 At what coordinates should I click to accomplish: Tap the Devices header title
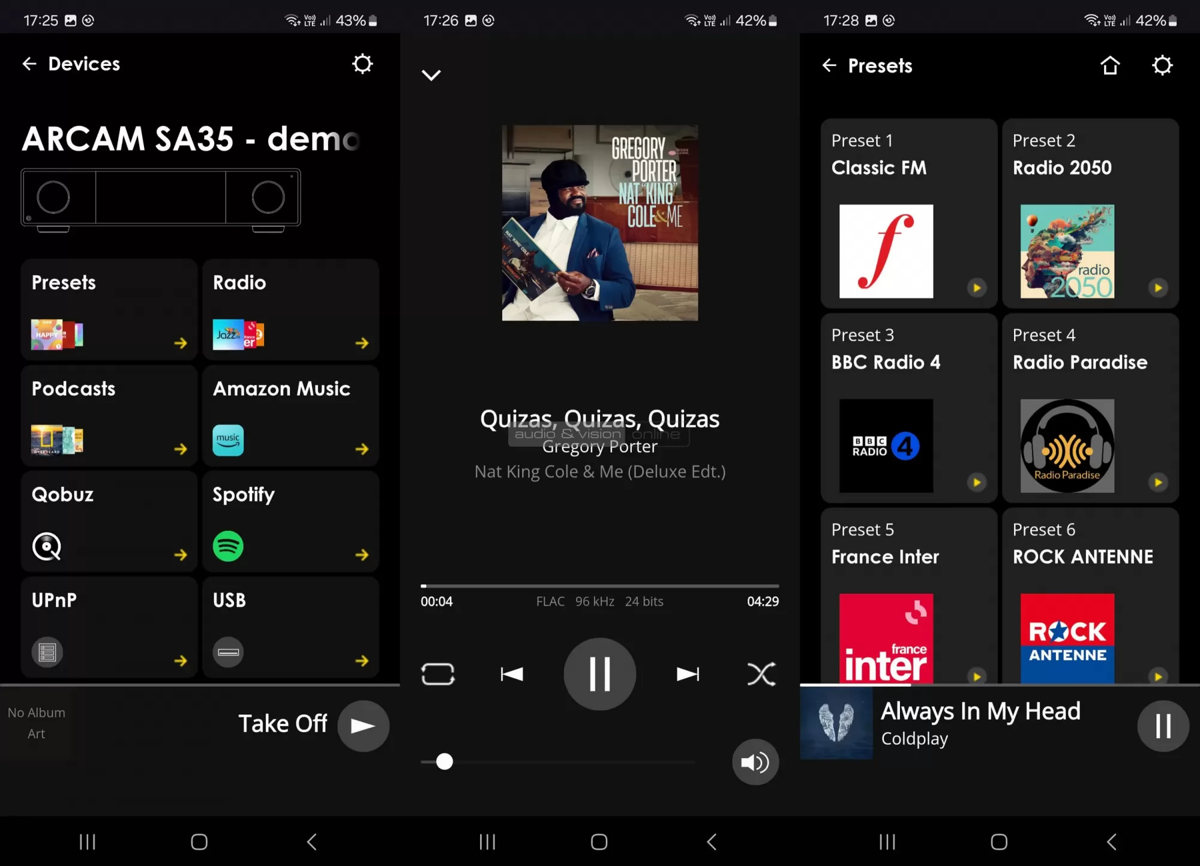point(84,64)
